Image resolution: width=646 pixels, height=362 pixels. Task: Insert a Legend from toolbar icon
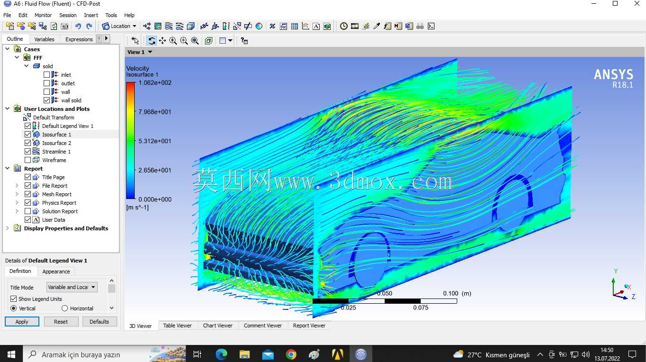point(226,26)
